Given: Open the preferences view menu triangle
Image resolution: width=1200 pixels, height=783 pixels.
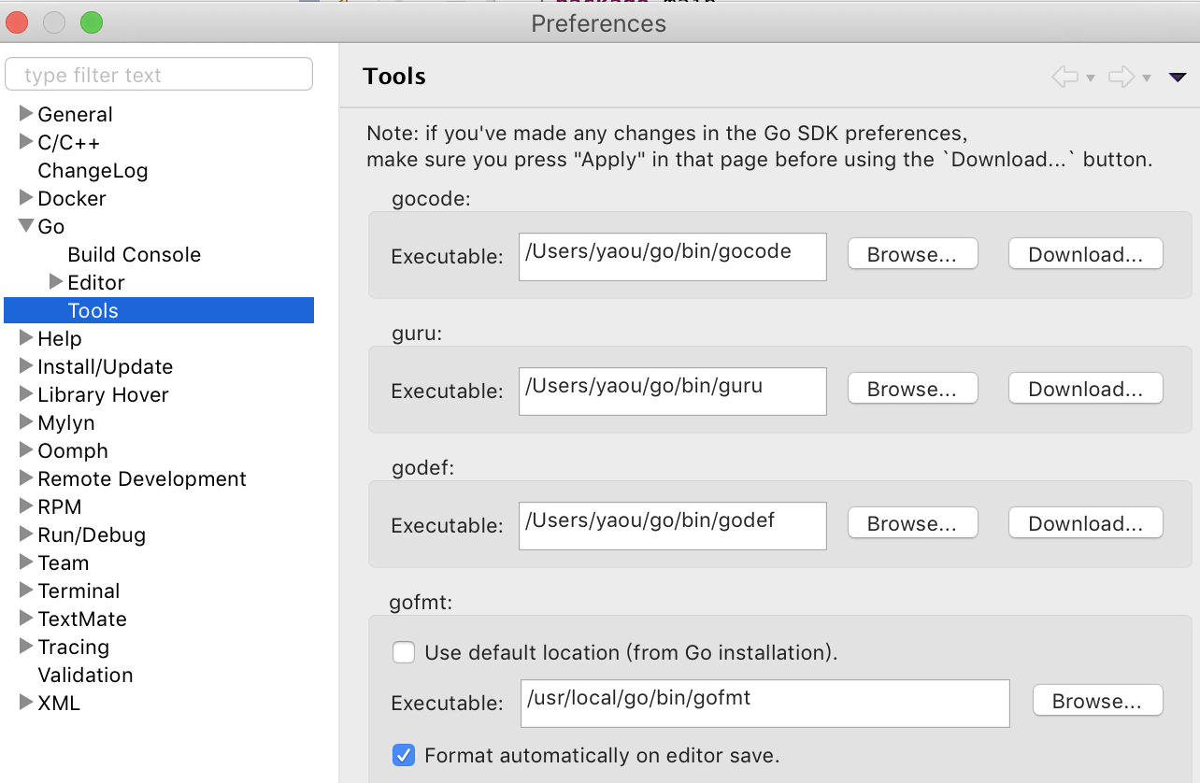Looking at the screenshot, I should click(x=1178, y=77).
